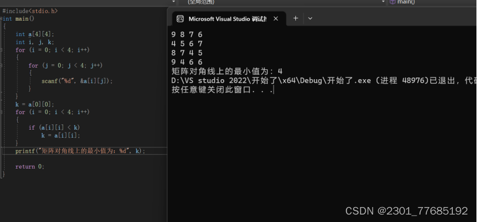Click the k = a[i][i]; assignment
Image resolution: width=477 pixels, height=222 pixels.
point(61,135)
